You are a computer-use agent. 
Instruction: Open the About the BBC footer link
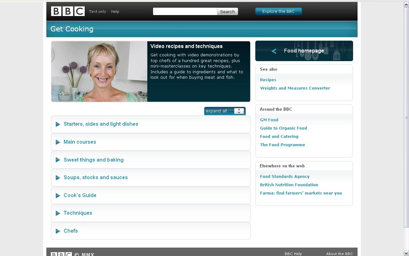click(340, 254)
